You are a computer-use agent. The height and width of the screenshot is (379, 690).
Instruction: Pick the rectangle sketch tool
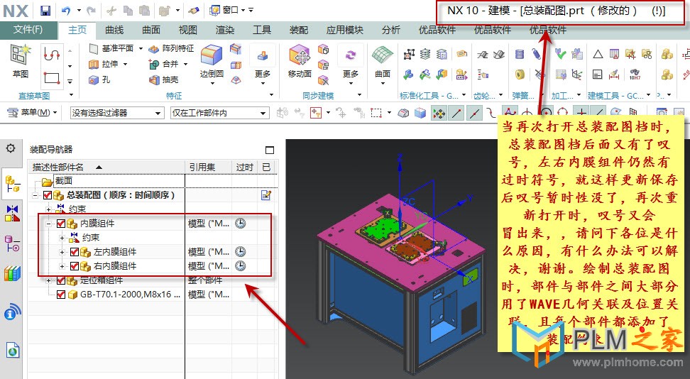[x=52, y=78]
